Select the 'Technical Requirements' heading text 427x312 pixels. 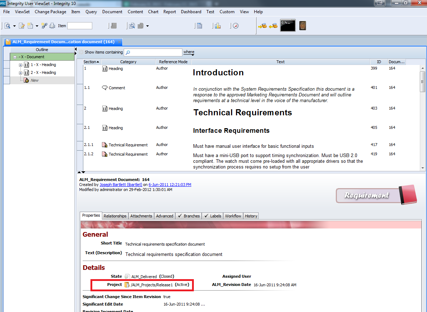click(x=242, y=112)
